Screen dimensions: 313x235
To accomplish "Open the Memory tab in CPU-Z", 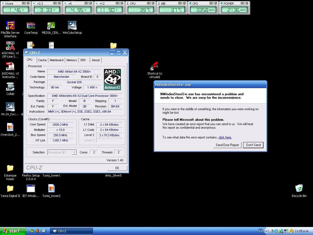I will (x=72, y=60).
